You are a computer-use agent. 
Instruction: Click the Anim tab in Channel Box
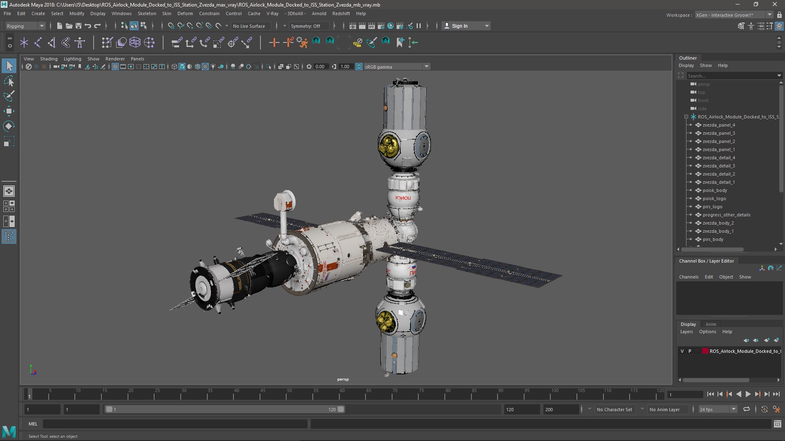pos(711,323)
